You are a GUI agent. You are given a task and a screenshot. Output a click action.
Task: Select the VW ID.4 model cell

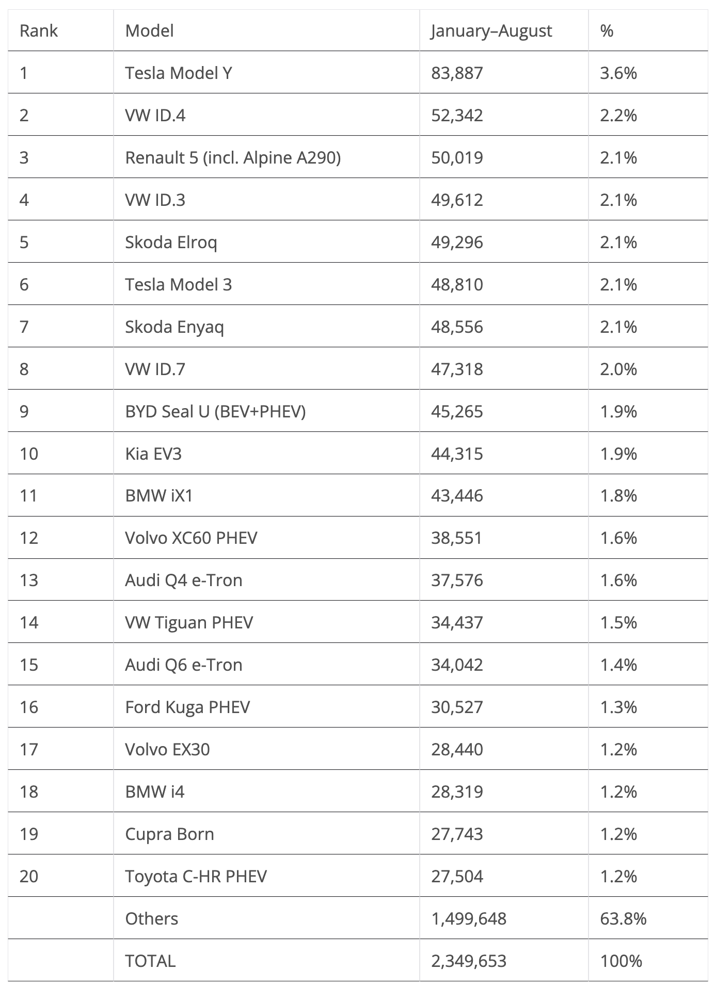pyautogui.click(x=155, y=116)
